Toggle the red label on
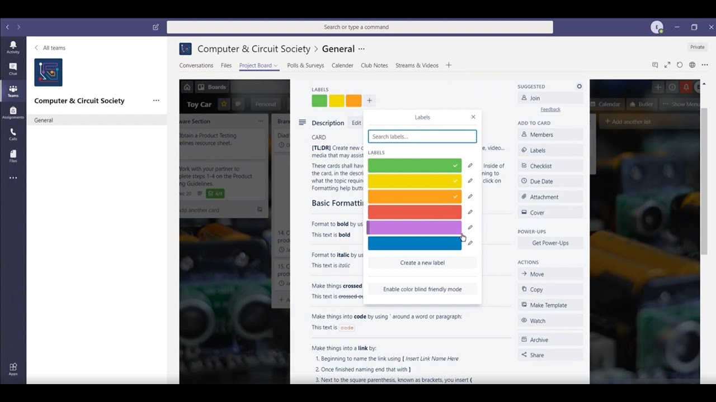 pos(414,212)
